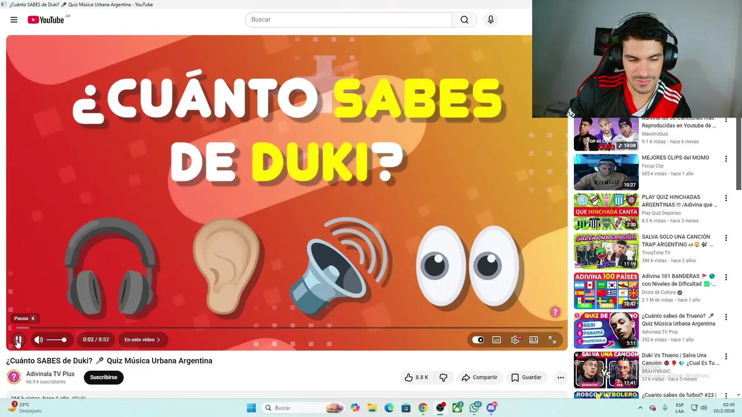Open more actions beside the Guardar button
742x417 pixels.
point(560,378)
